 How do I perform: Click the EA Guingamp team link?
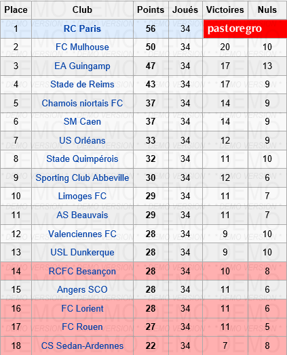click(82, 66)
